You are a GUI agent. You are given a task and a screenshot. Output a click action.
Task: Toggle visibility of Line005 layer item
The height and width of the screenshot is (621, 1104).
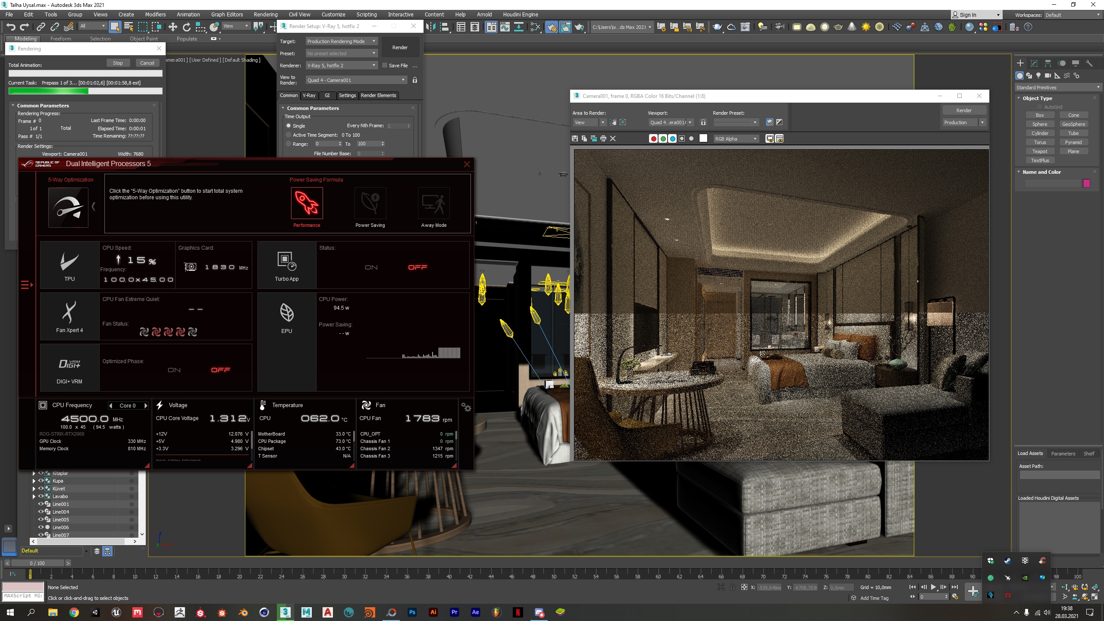41,520
